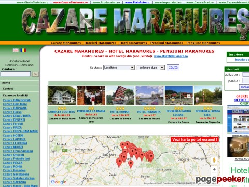Open Cazare FIRIZA link

coord(12,127)
